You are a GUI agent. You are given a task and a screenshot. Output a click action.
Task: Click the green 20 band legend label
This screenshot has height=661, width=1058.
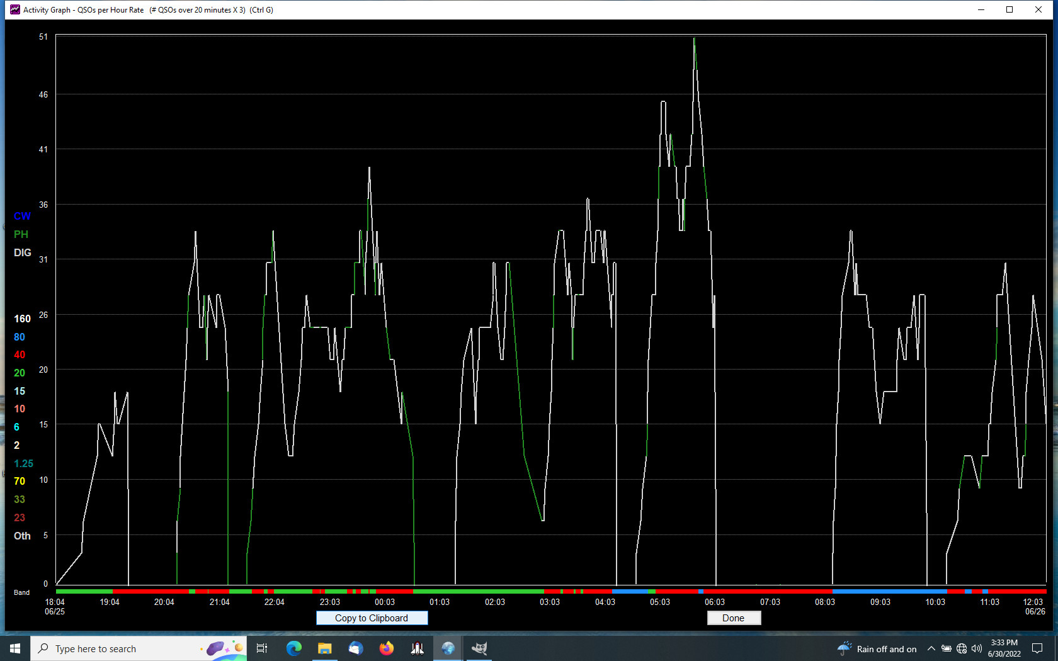coord(20,373)
